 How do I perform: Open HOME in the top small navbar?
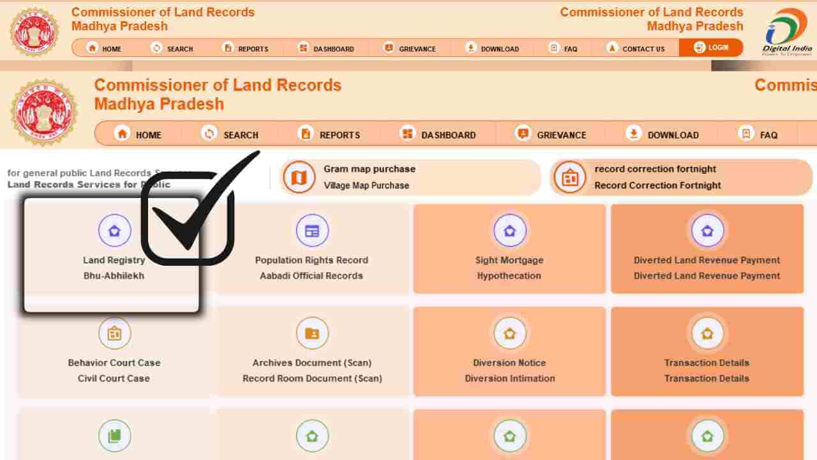(x=104, y=49)
